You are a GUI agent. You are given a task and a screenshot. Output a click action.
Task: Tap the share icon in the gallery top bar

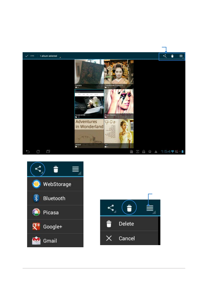(x=165, y=56)
